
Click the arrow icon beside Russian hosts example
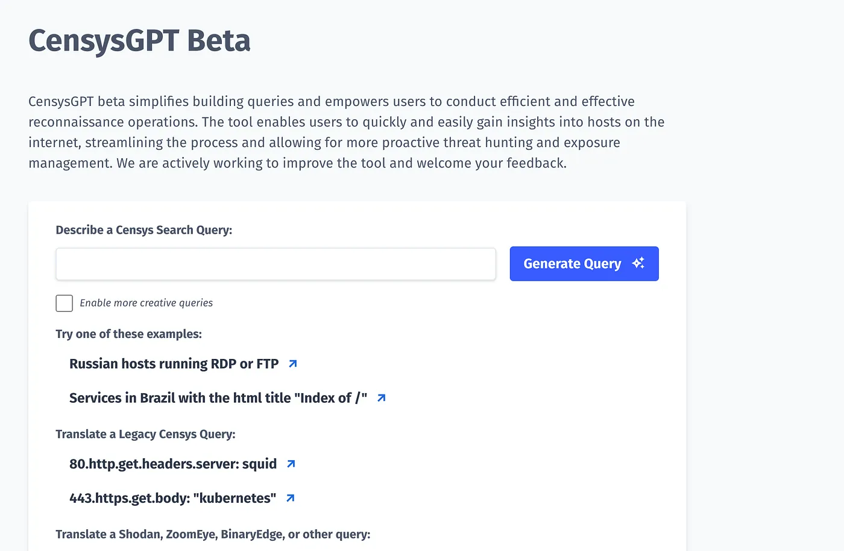[x=293, y=364]
